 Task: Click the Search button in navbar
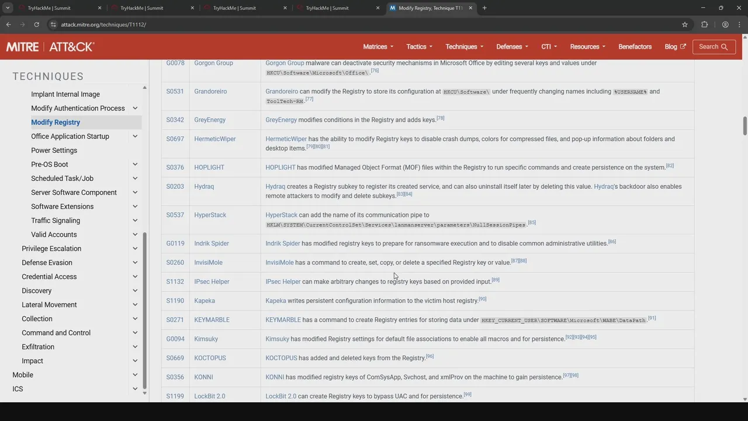(714, 47)
